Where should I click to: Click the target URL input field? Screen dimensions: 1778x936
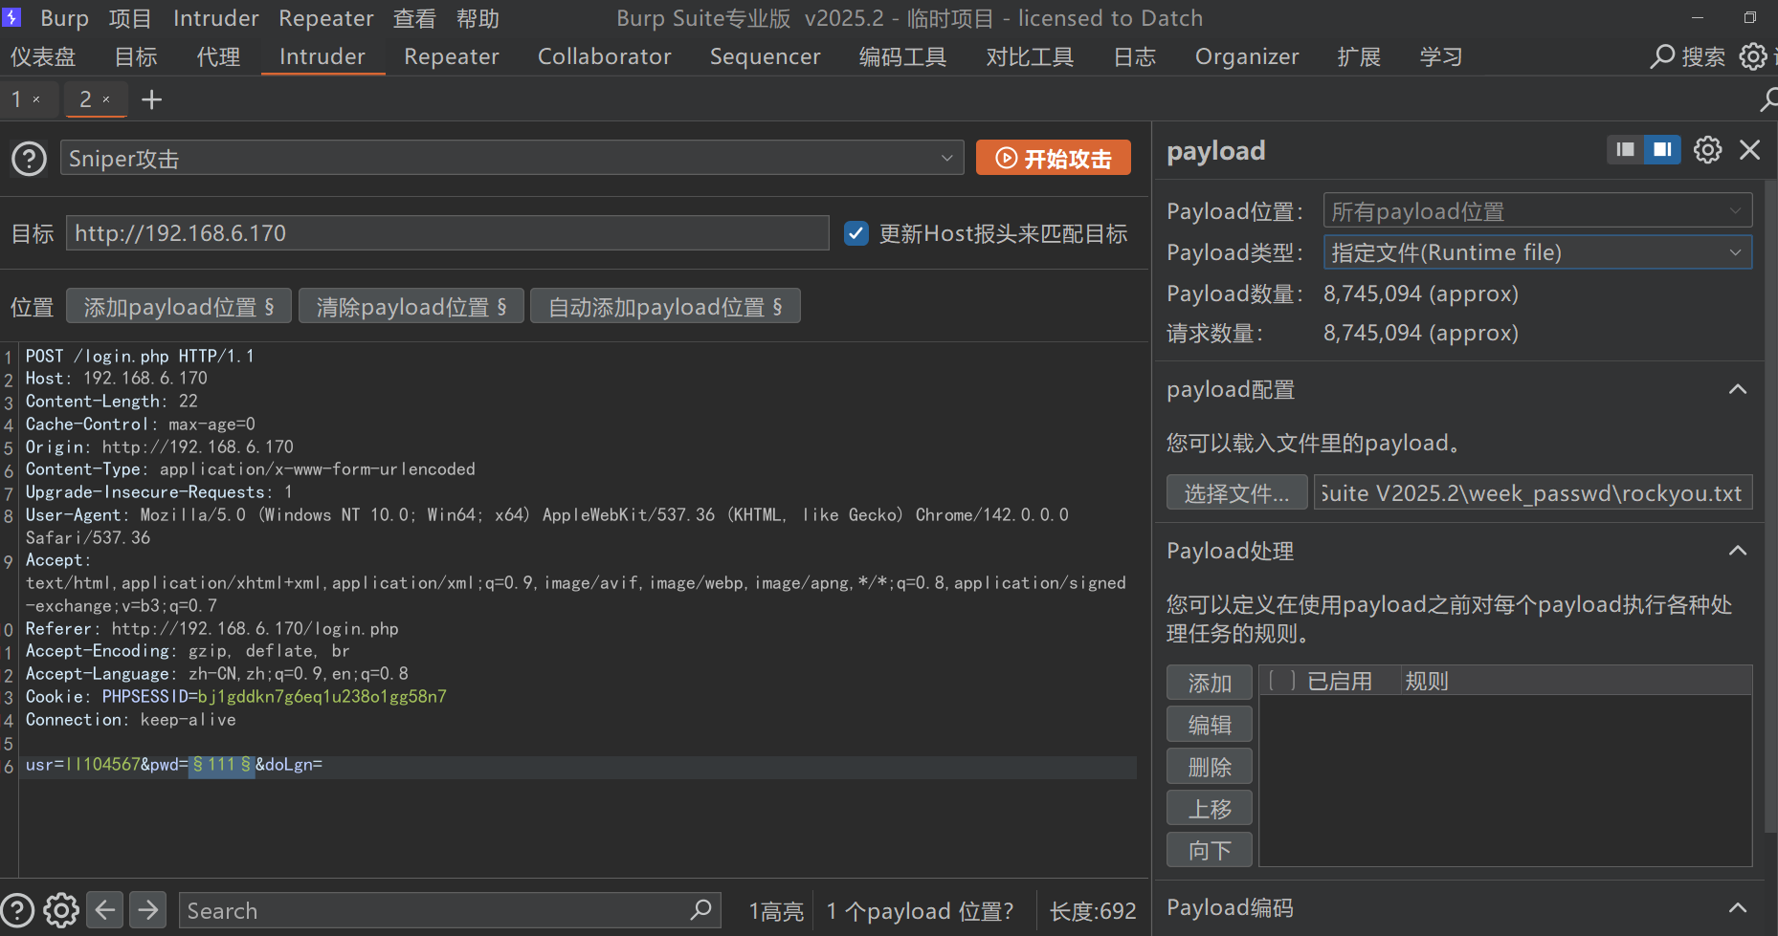(447, 233)
